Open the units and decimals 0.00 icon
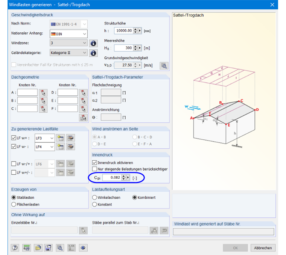This screenshot has height=255, width=286. (27, 248)
